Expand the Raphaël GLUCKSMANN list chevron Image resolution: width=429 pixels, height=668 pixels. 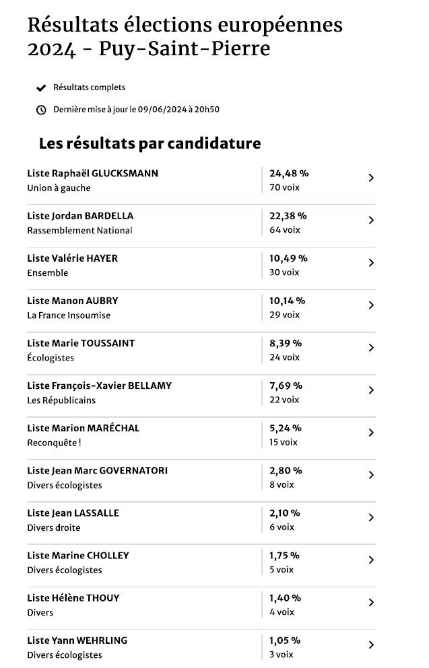point(371,178)
